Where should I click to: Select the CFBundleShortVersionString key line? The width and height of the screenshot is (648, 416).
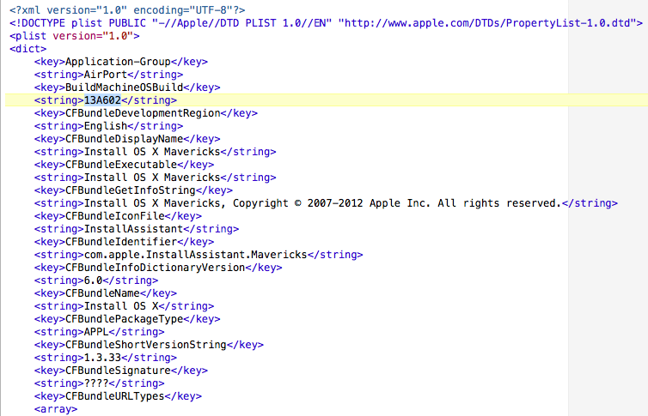pyautogui.click(x=149, y=345)
